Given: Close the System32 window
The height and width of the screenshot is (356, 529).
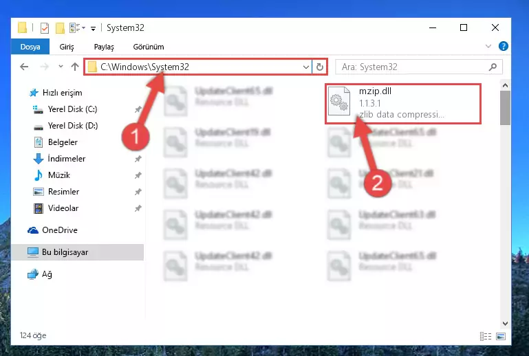Looking at the screenshot, I should coord(495,27).
